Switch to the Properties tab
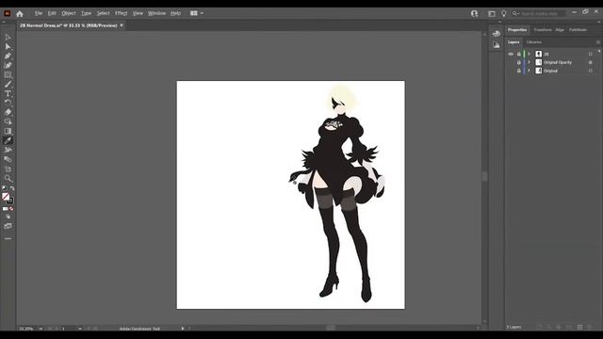The image size is (603, 339). 517,29
